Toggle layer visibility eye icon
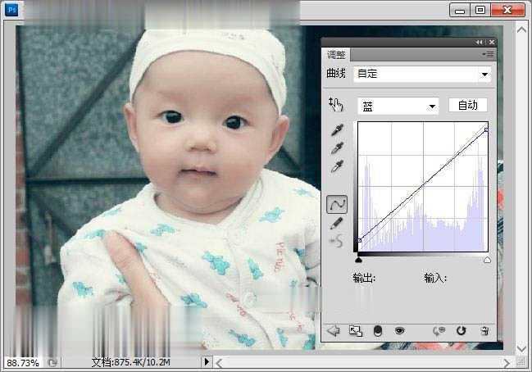This screenshot has height=372, width=532. 400,330
